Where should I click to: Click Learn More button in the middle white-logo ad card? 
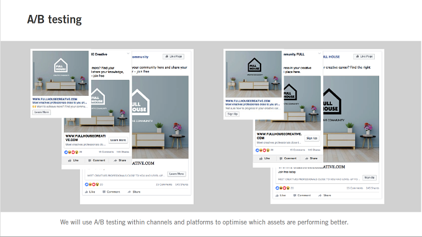(118, 140)
